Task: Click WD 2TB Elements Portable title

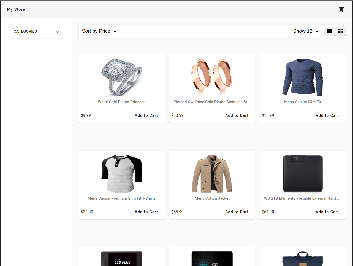Action: pos(302,198)
